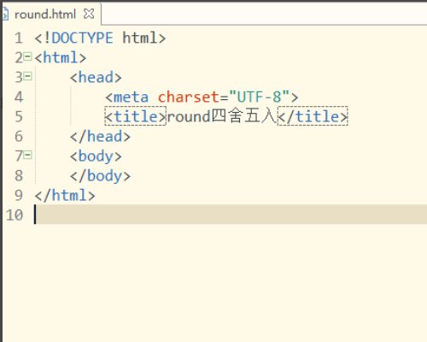Image resolution: width=427 pixels, height=342 pixels.
Task: Click the opening body tag on line 7
Action: [x=96, y=156]
